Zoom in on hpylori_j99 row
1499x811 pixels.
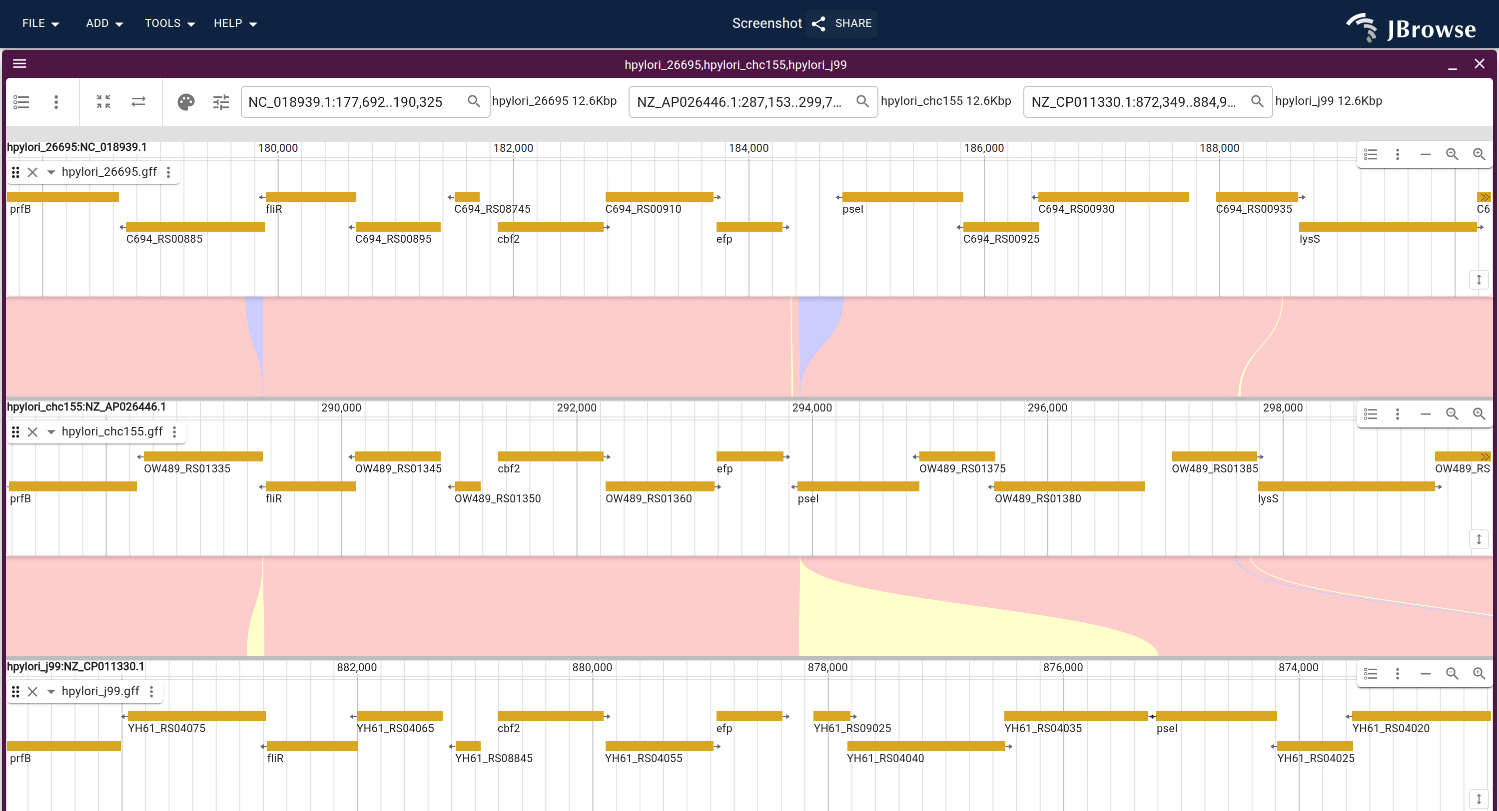point(1479,673)
